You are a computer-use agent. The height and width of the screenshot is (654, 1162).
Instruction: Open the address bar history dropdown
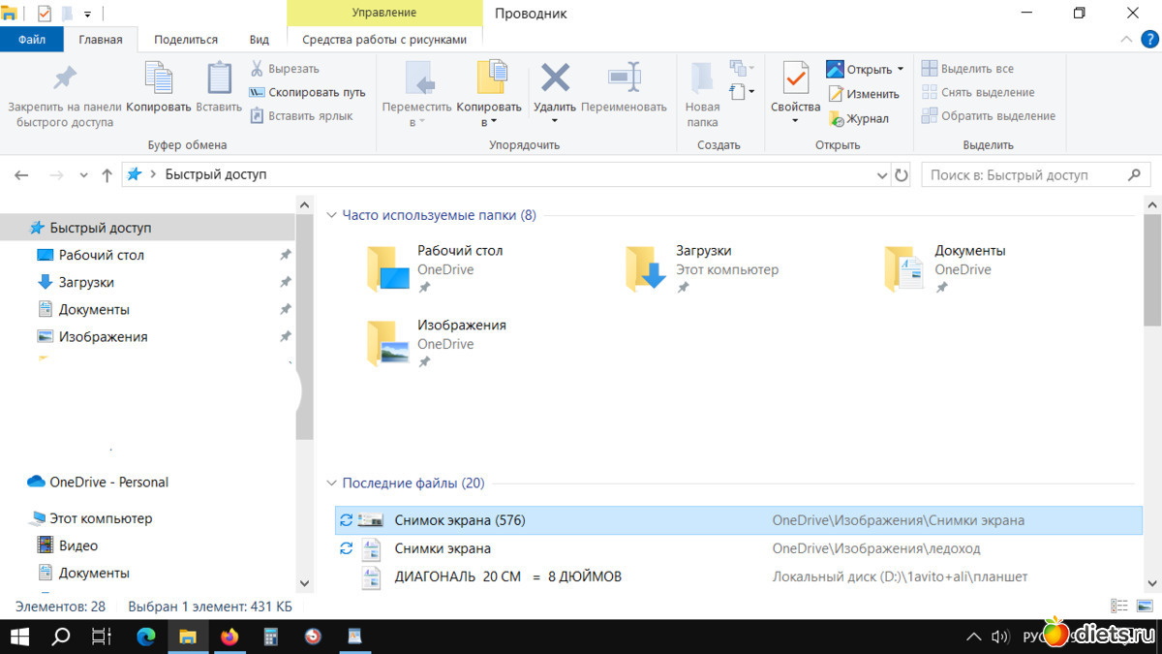881,175
